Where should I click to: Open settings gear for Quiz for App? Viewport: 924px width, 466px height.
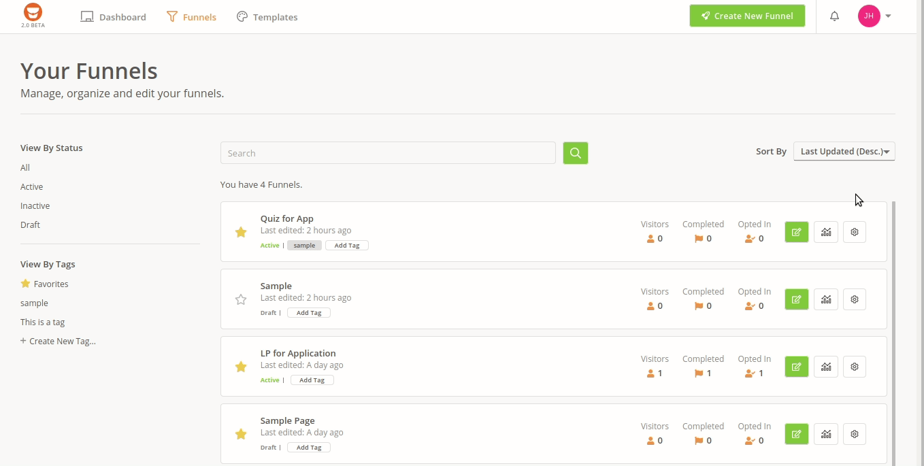(x=855, y=232)
